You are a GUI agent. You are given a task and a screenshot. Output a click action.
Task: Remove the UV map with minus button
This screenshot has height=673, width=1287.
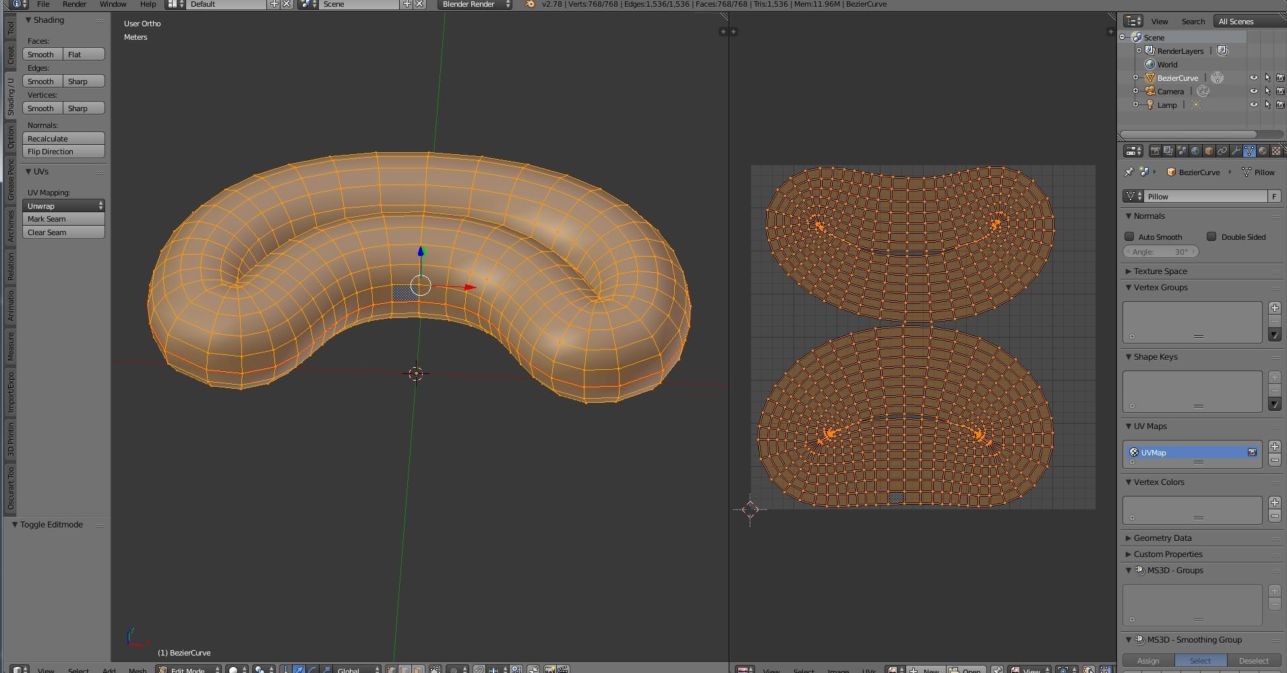pyautogui.click(x=1274, y=460)
